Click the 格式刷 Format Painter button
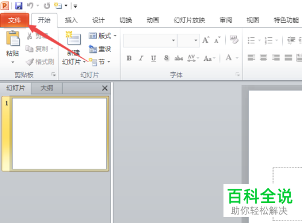 pos(40,62)
